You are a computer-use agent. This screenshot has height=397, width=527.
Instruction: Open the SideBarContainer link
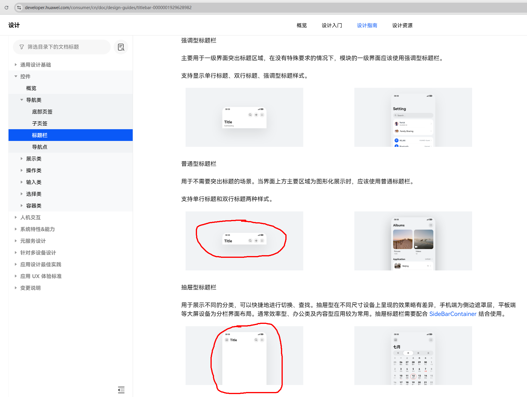453,314
